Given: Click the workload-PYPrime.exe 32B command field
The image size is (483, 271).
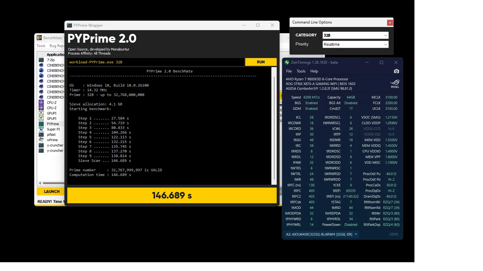Looking at the screenshot, I should point(156,62).
